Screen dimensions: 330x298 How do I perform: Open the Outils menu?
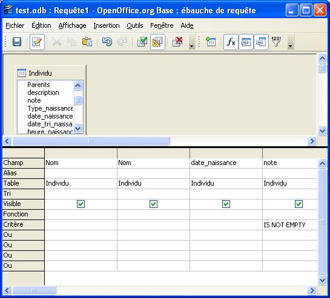pyautogui.click(x=135, y=25)
